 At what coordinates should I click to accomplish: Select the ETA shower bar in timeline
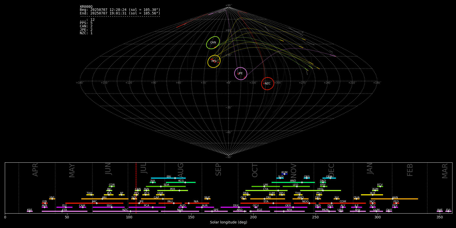click(x=65, y=211)
